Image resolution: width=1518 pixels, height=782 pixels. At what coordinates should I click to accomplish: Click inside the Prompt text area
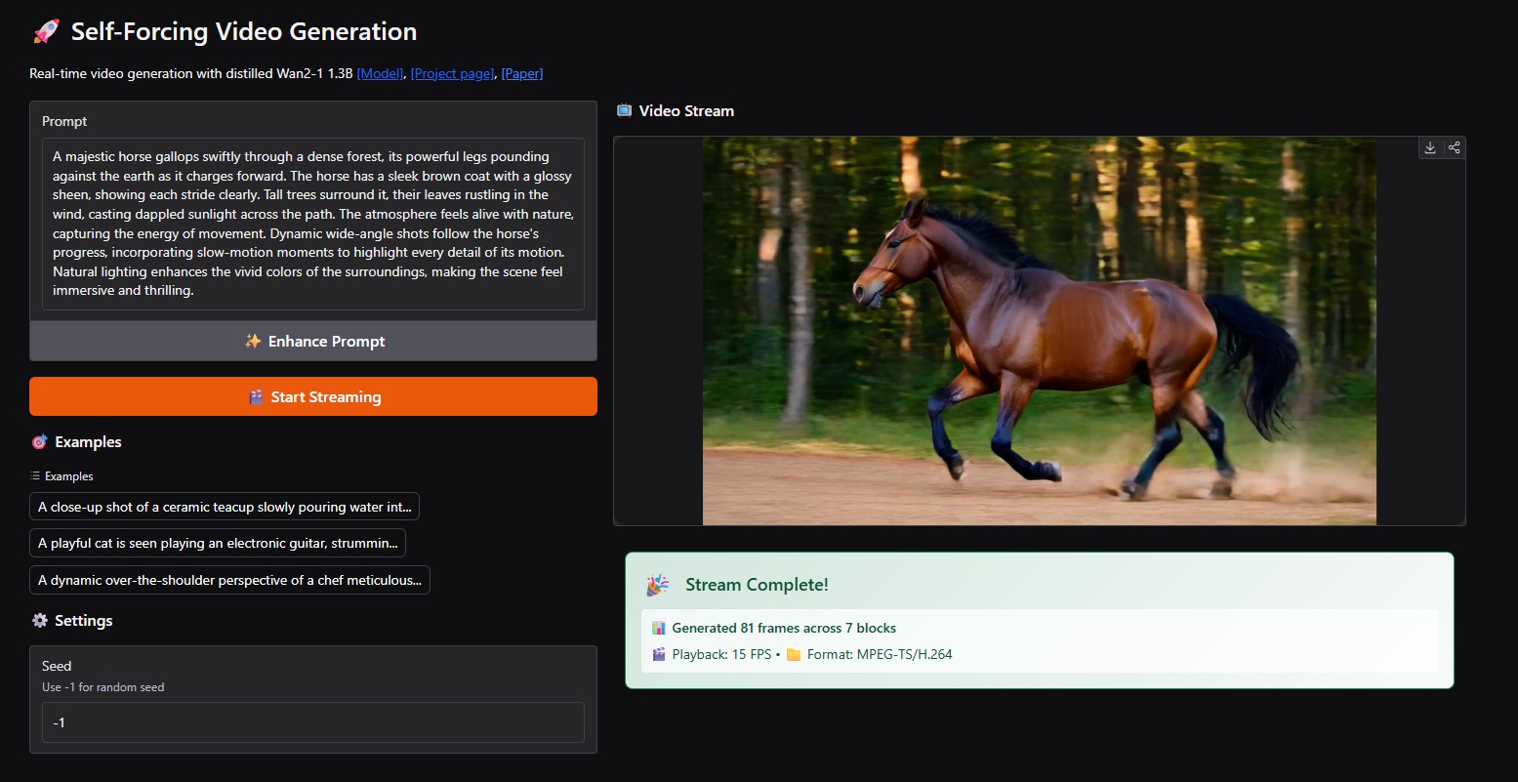(313, 224)
